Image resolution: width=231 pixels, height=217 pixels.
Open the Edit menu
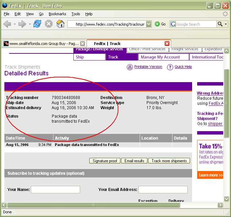coord(18,14)
